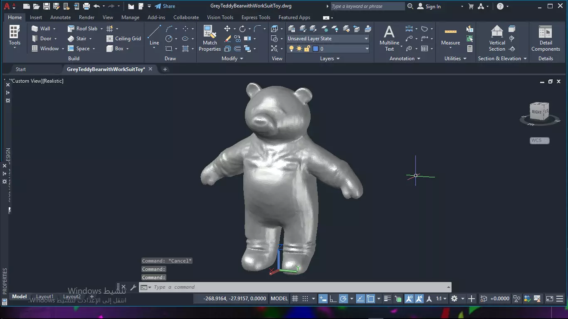This screenshot has height=319, width=568.
Task: Open the Autodesk App Store cart icon
Action: point(471,6)
